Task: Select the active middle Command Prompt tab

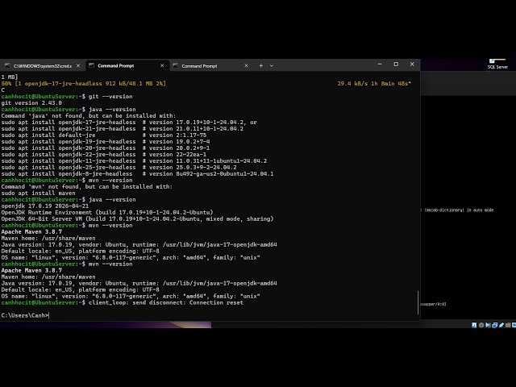Action: pos(127,66)
